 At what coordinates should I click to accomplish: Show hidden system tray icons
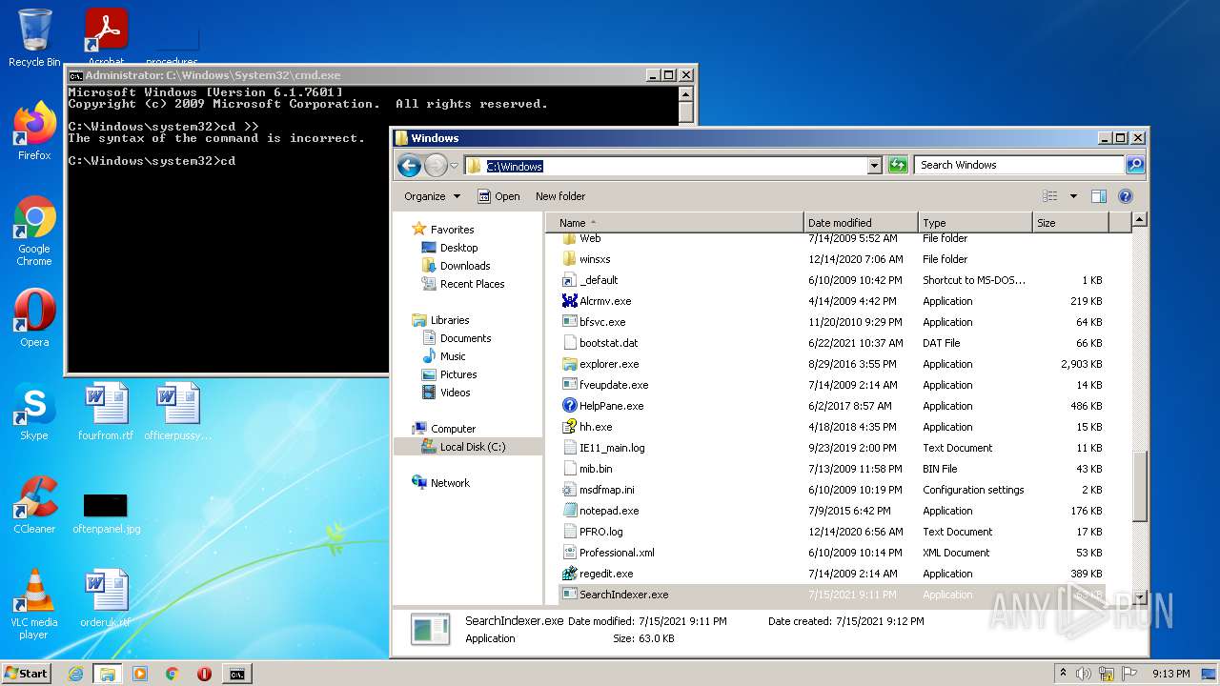[x=1063, y=674]
